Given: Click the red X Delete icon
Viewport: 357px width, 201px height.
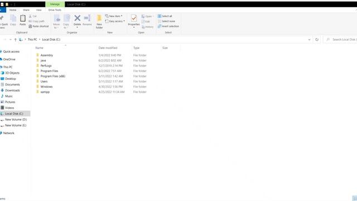Looking at the screenshot, I should pos(77,18).
